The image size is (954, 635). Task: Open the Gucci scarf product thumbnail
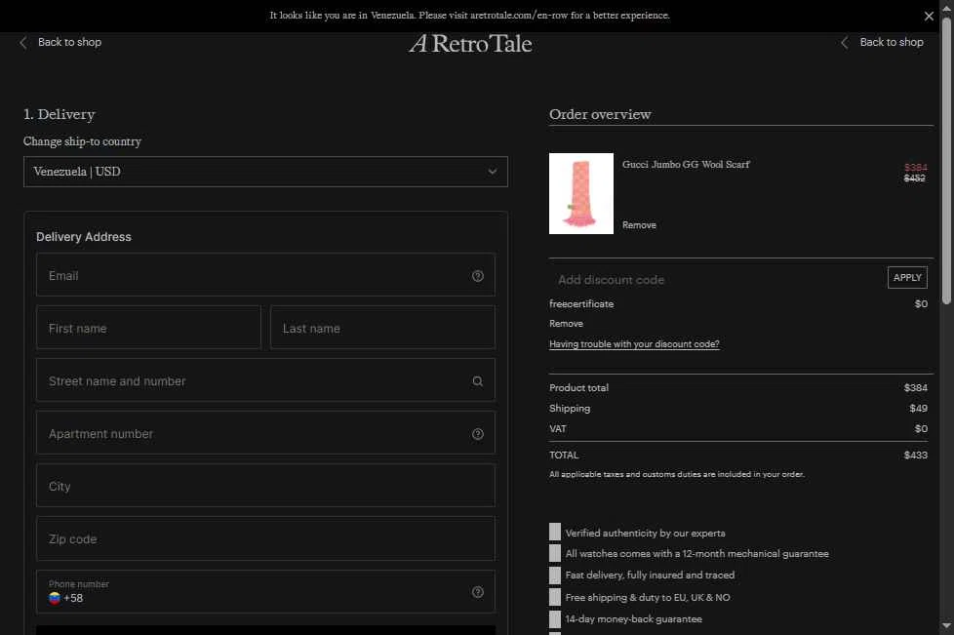tap(581, 193)
